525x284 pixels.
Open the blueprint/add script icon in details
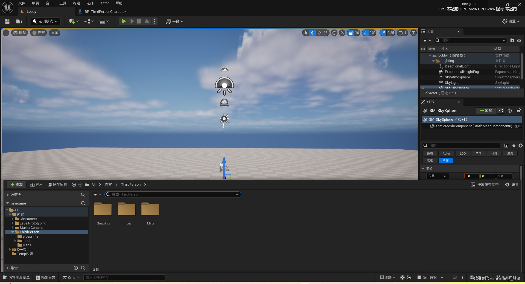coord(501,111)
